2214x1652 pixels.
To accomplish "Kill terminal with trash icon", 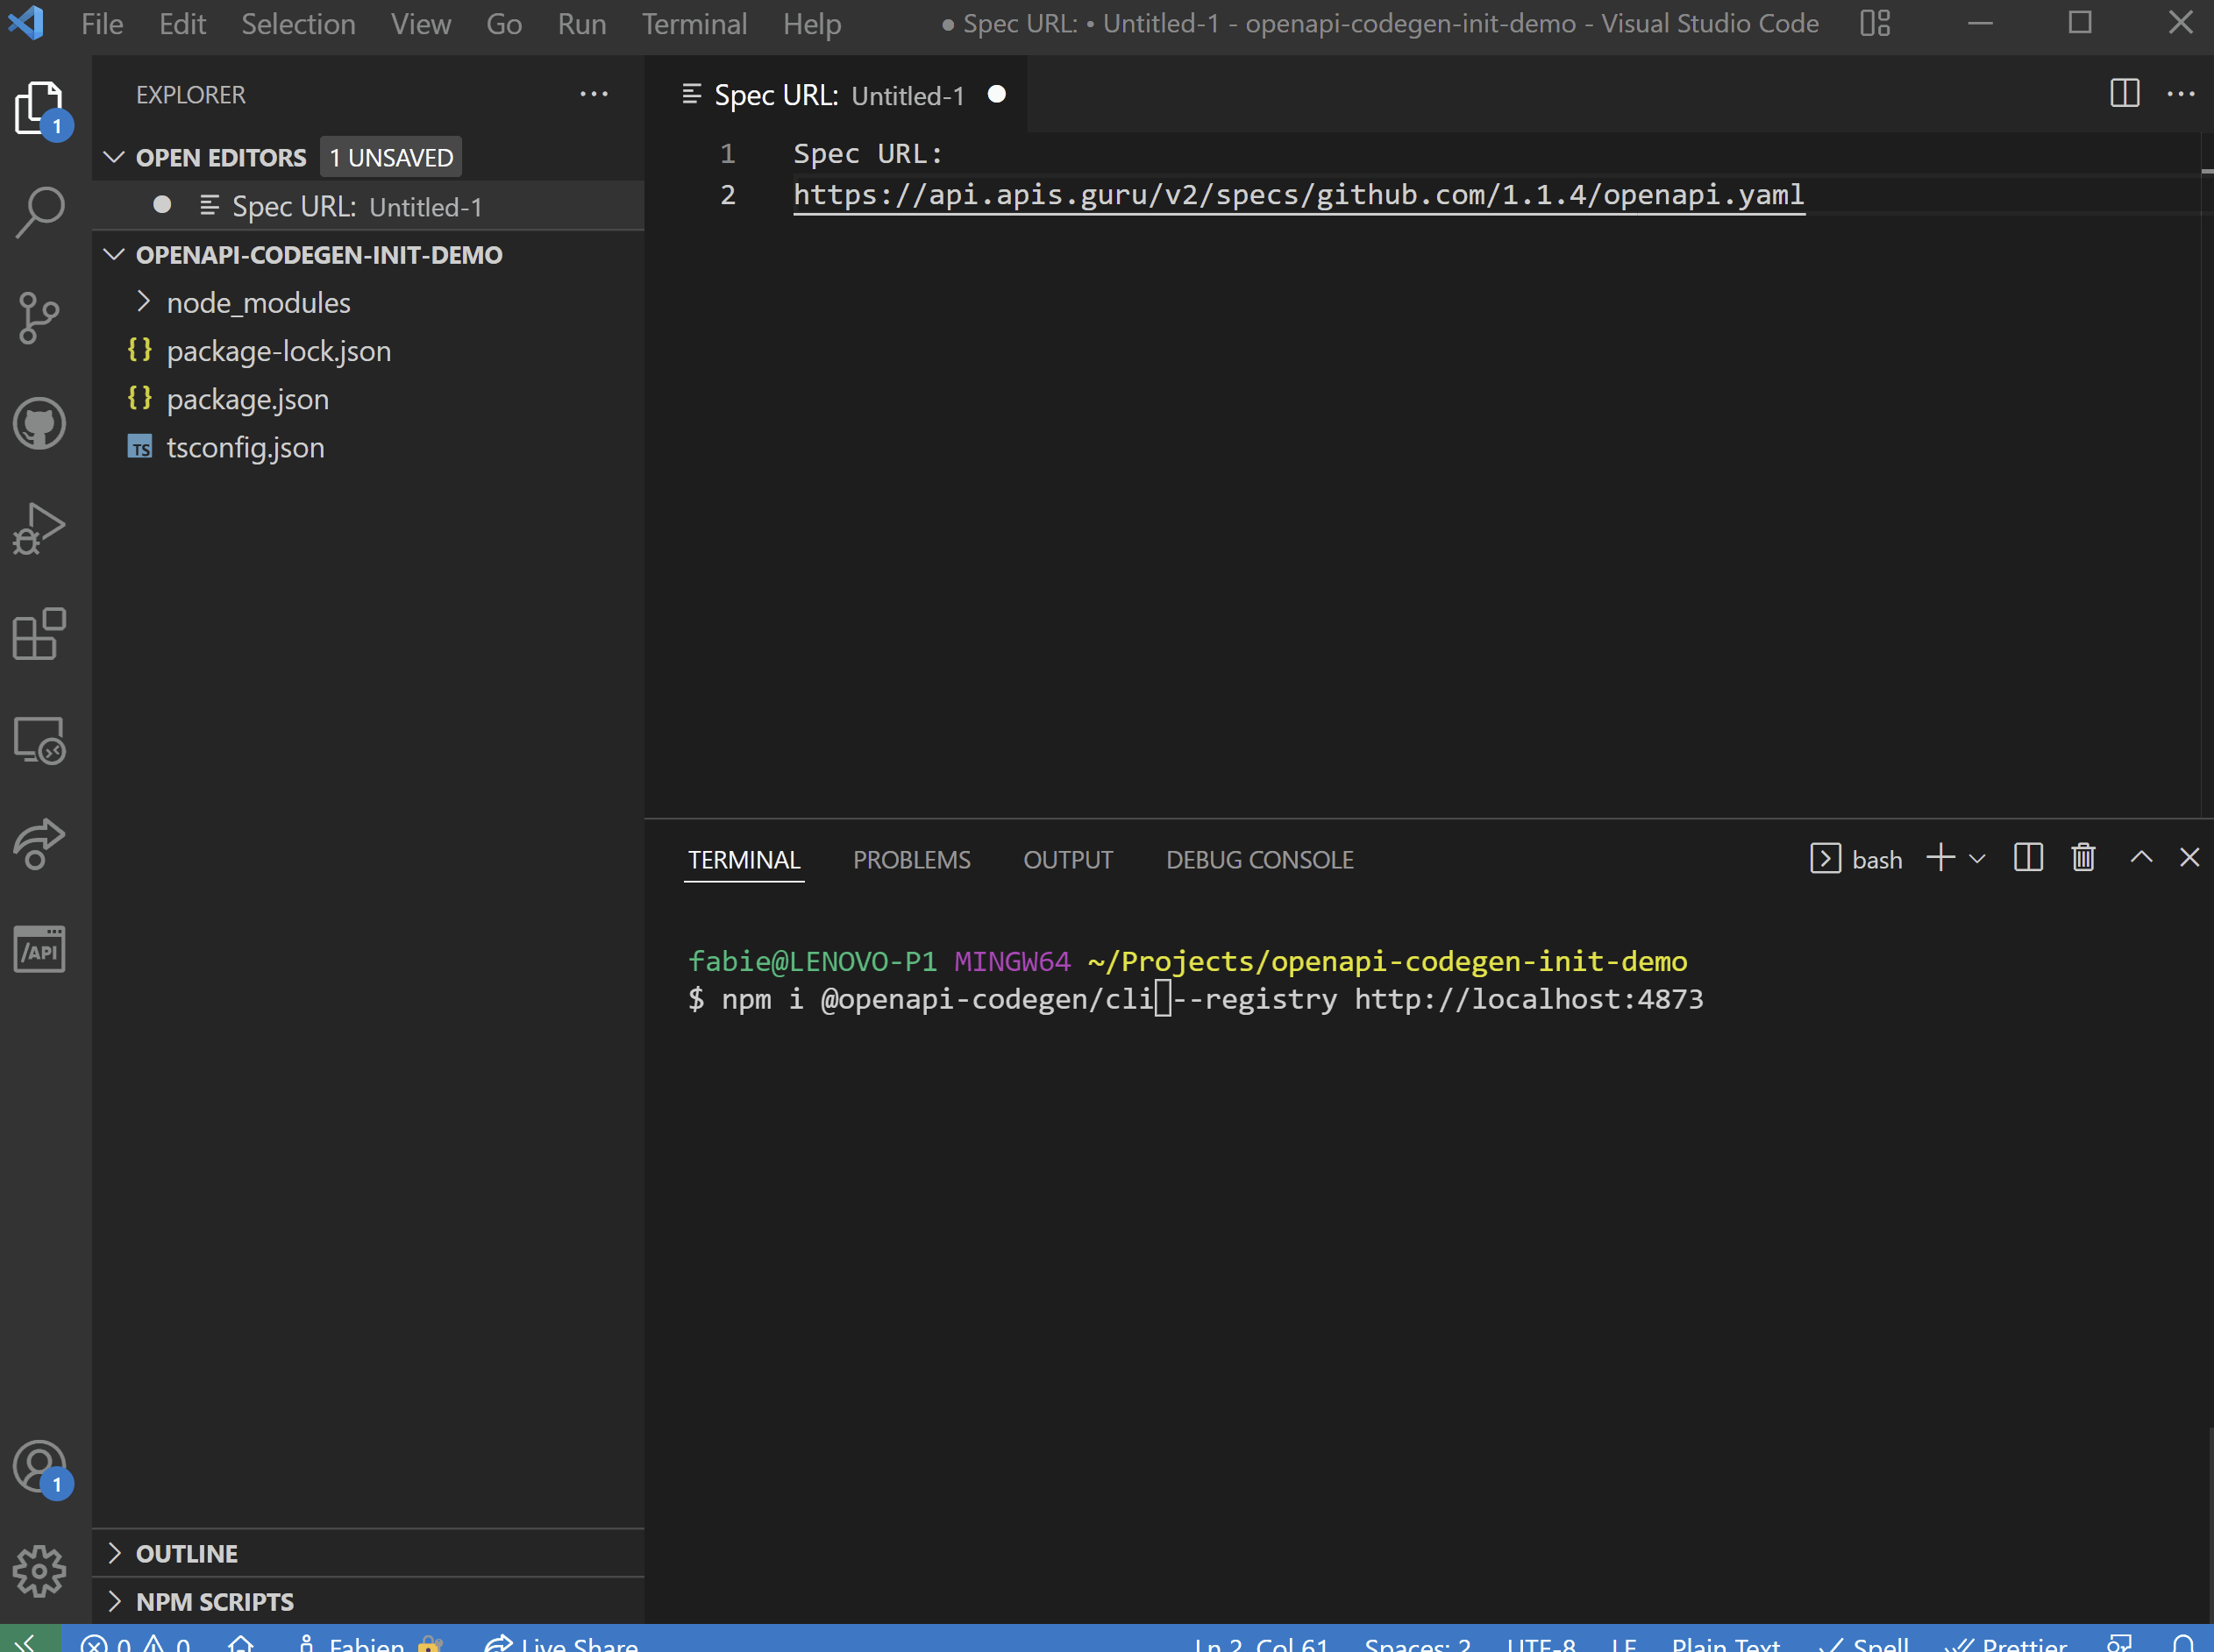I will pos(2083,858).
